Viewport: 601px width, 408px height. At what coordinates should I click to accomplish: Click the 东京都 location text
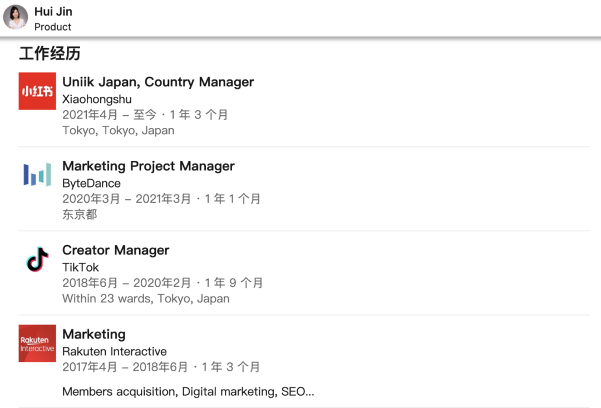click(x=80, y=214)
